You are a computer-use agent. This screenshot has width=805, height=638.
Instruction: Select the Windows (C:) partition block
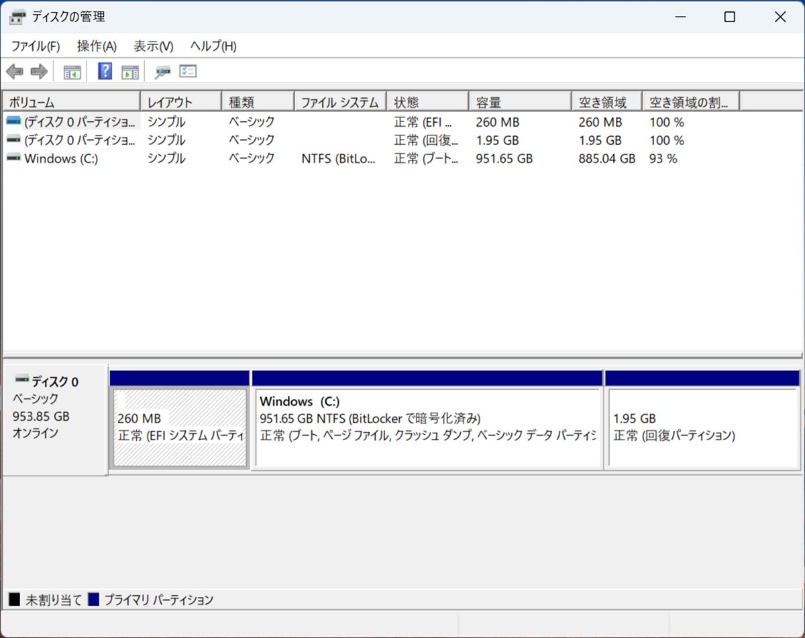(427, 427)
